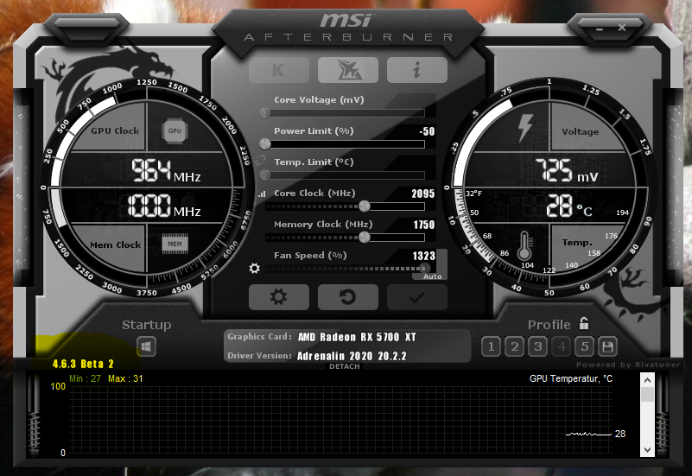Click the MSI logo at top
The height and width of the screenshot is (476, 692).
(346, 20)
